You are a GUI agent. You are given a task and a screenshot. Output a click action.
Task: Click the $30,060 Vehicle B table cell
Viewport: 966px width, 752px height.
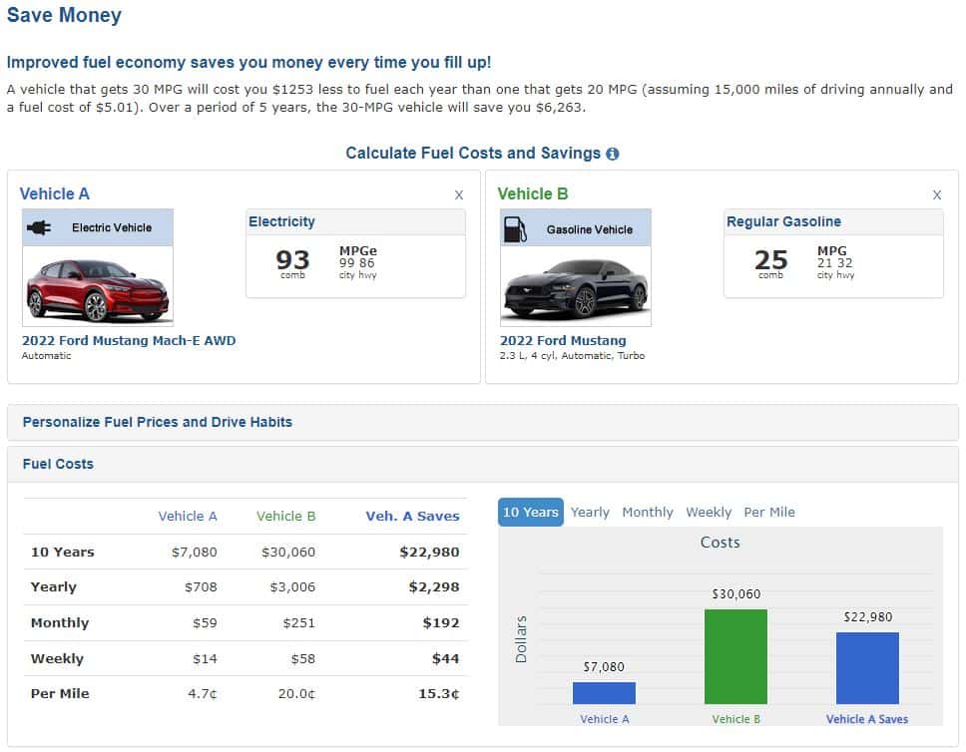pos(288,553)
